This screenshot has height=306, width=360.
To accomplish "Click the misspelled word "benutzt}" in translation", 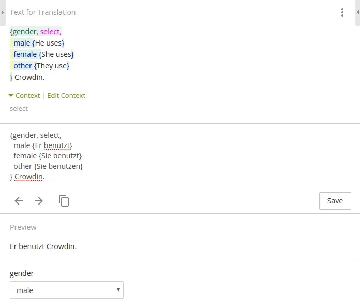I will (x=58, y=145).
